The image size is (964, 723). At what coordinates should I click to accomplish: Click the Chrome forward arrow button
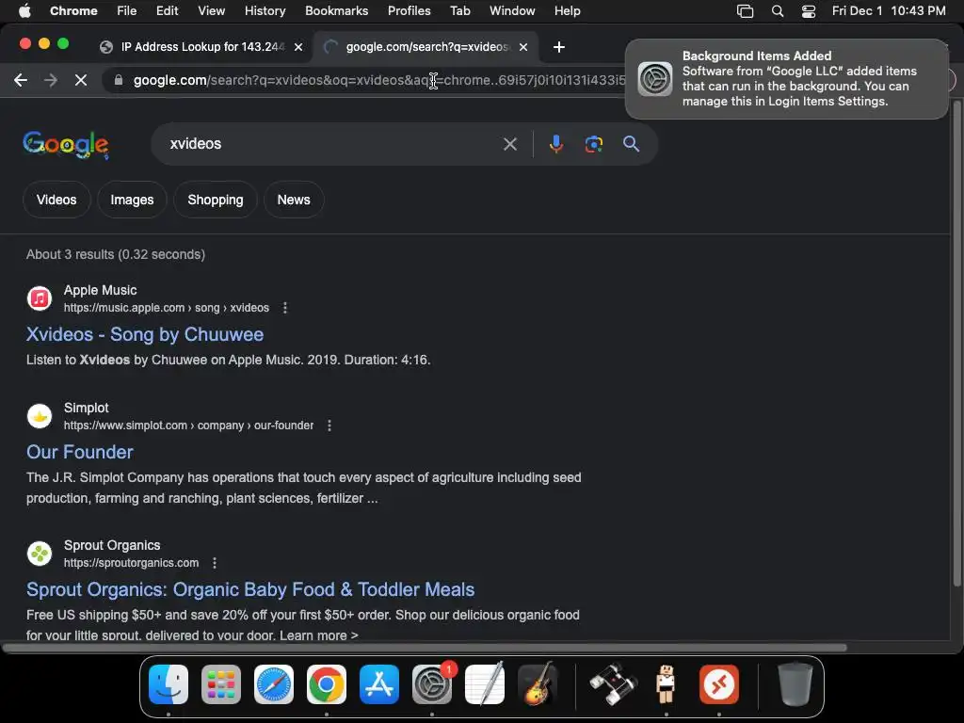(51, 80)
